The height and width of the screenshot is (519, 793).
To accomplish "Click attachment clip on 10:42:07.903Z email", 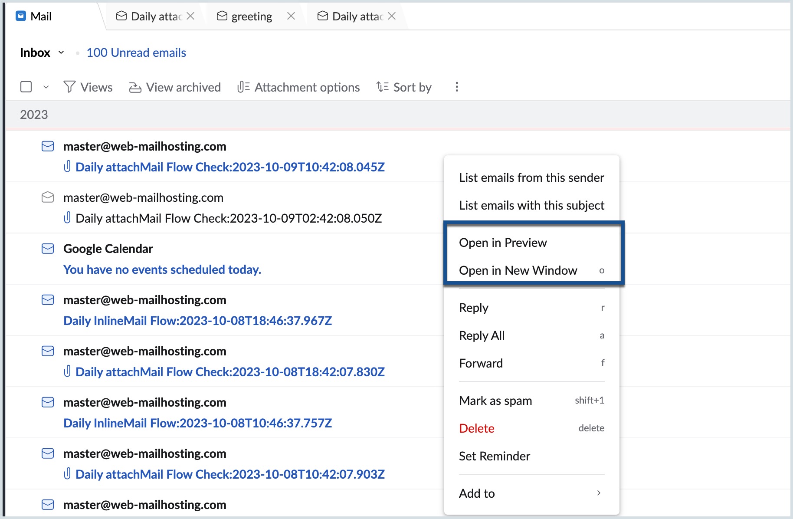I will (x=67, y=474).
